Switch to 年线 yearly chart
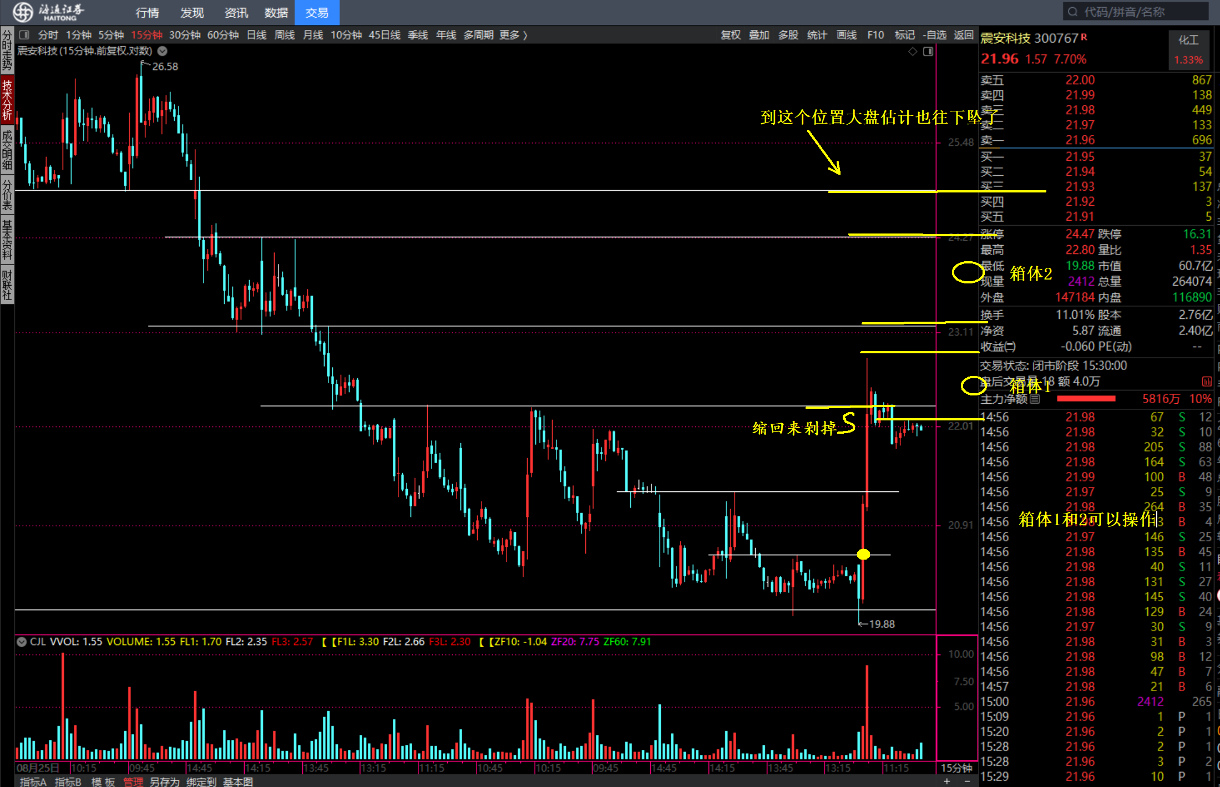 tap(446, 35)
